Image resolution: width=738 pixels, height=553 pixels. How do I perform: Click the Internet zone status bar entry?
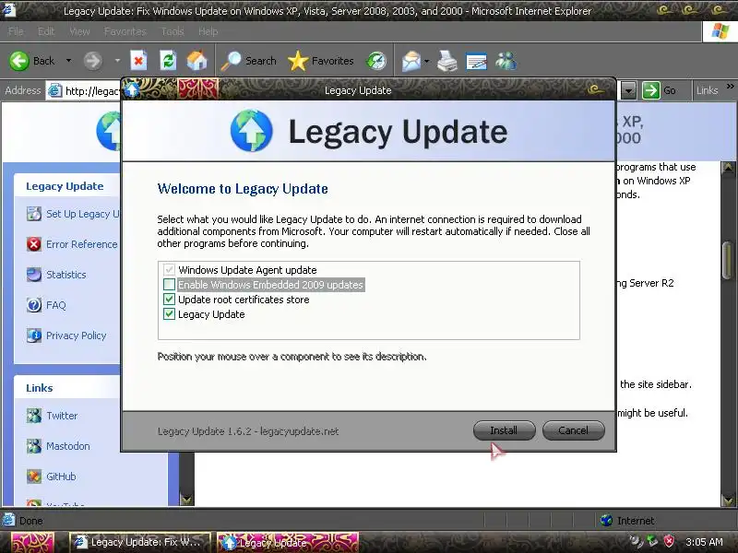click(627, 521)
